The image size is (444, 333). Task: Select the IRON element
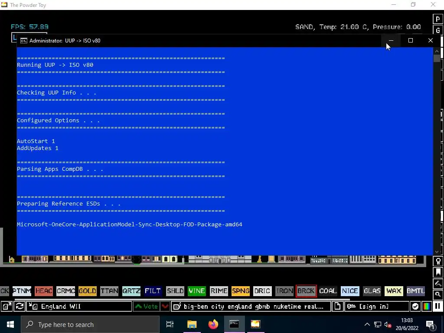(x=284, y=291)
